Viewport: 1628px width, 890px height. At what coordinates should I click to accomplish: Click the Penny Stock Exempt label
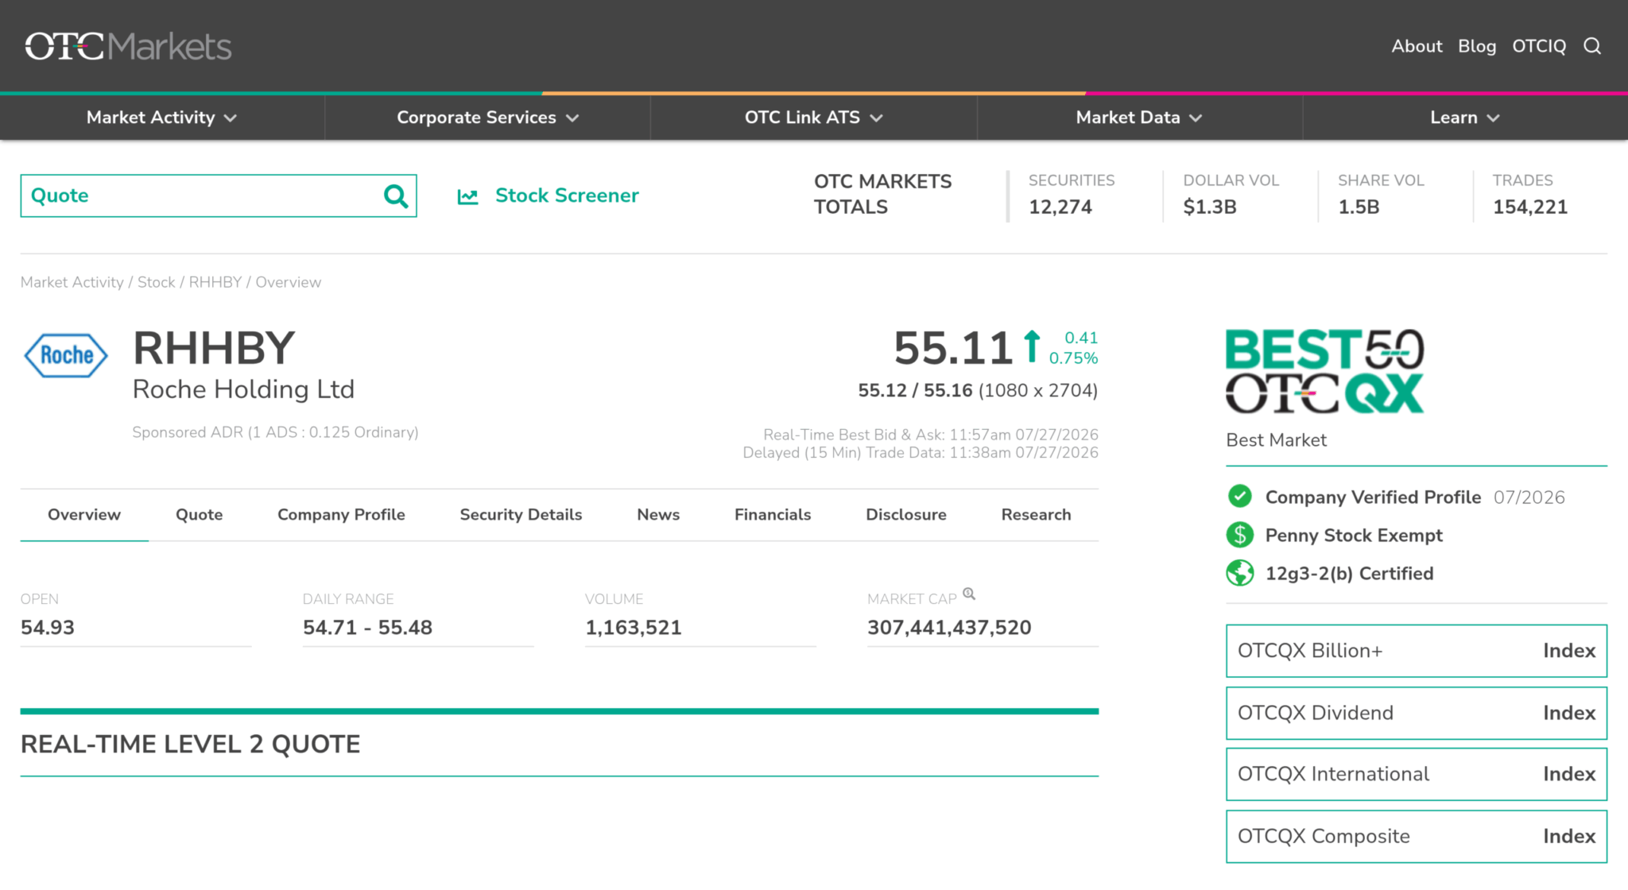pos(1354,536)
